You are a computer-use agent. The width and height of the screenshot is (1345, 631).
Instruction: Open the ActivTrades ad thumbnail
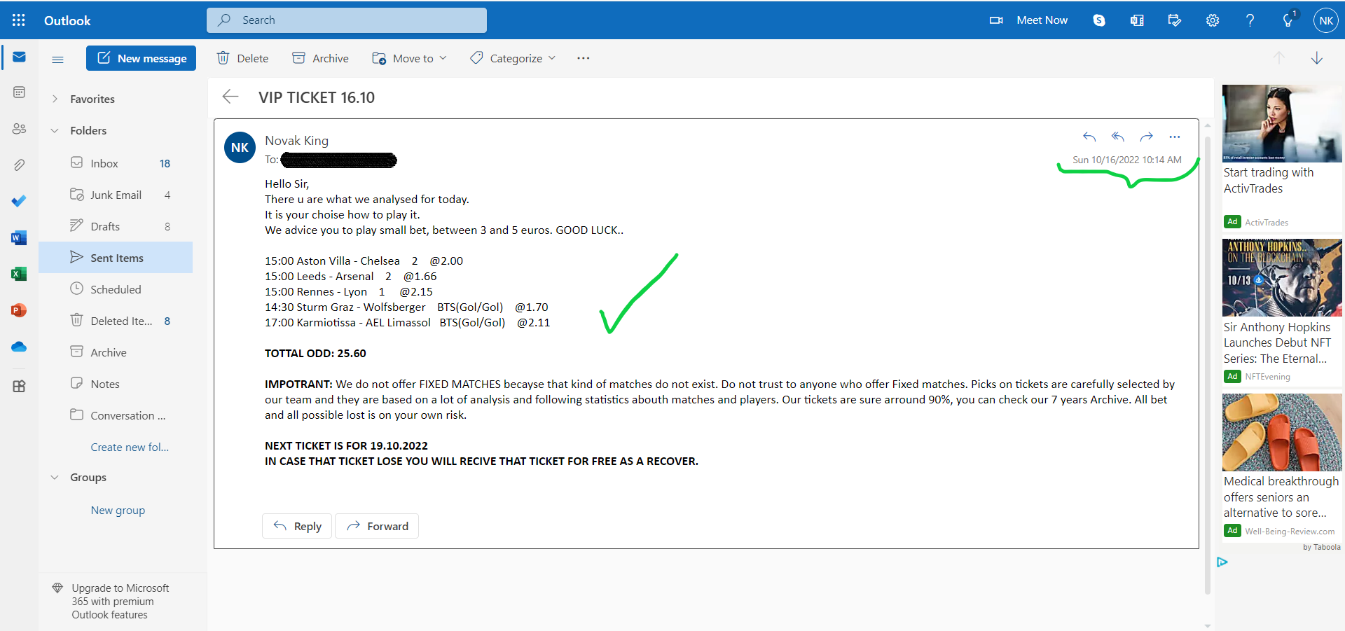pos(1282,123)
